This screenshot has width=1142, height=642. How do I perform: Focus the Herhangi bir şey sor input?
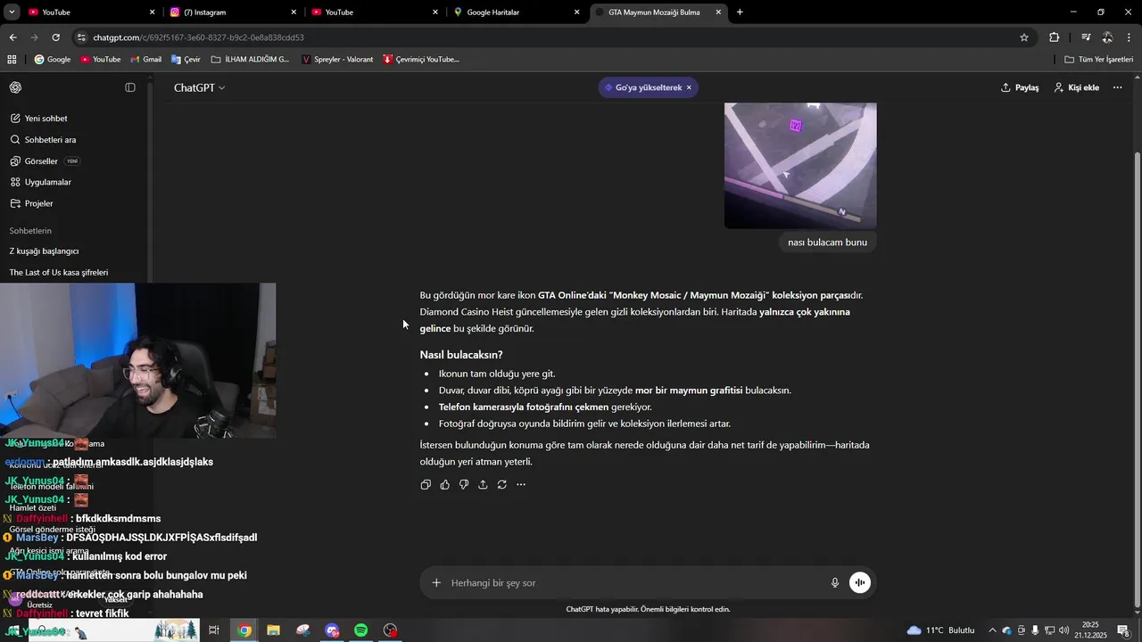[x=633, y=583]
